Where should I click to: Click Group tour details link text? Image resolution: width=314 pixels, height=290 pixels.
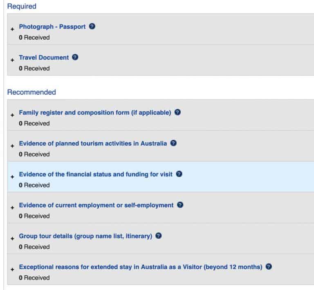coord(85,236)
